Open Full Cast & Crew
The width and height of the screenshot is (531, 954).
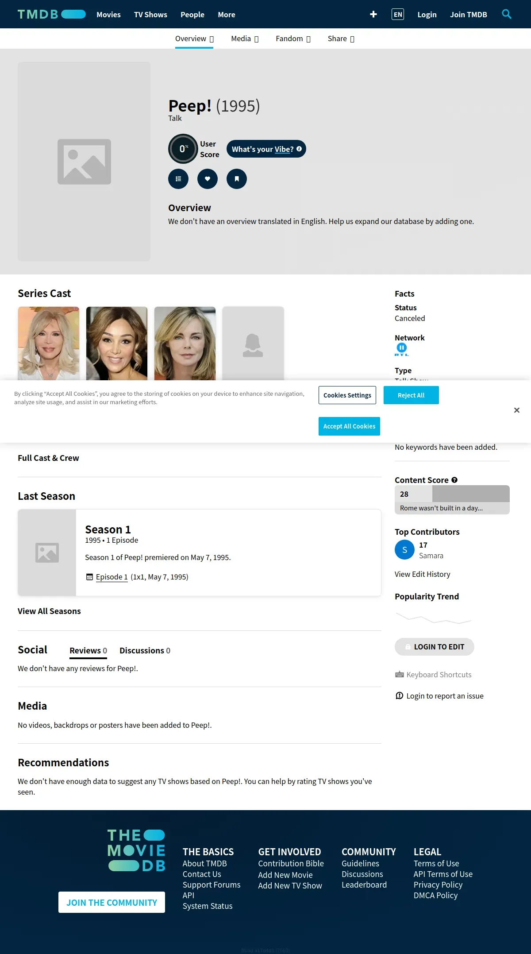[x=48, y=458]
